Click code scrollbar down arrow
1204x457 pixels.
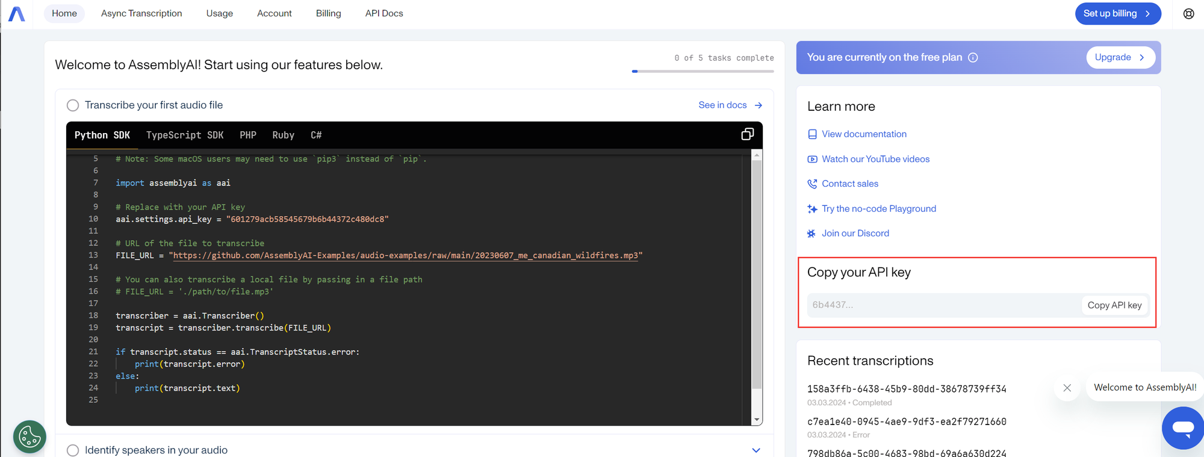[x=757, y=420]
